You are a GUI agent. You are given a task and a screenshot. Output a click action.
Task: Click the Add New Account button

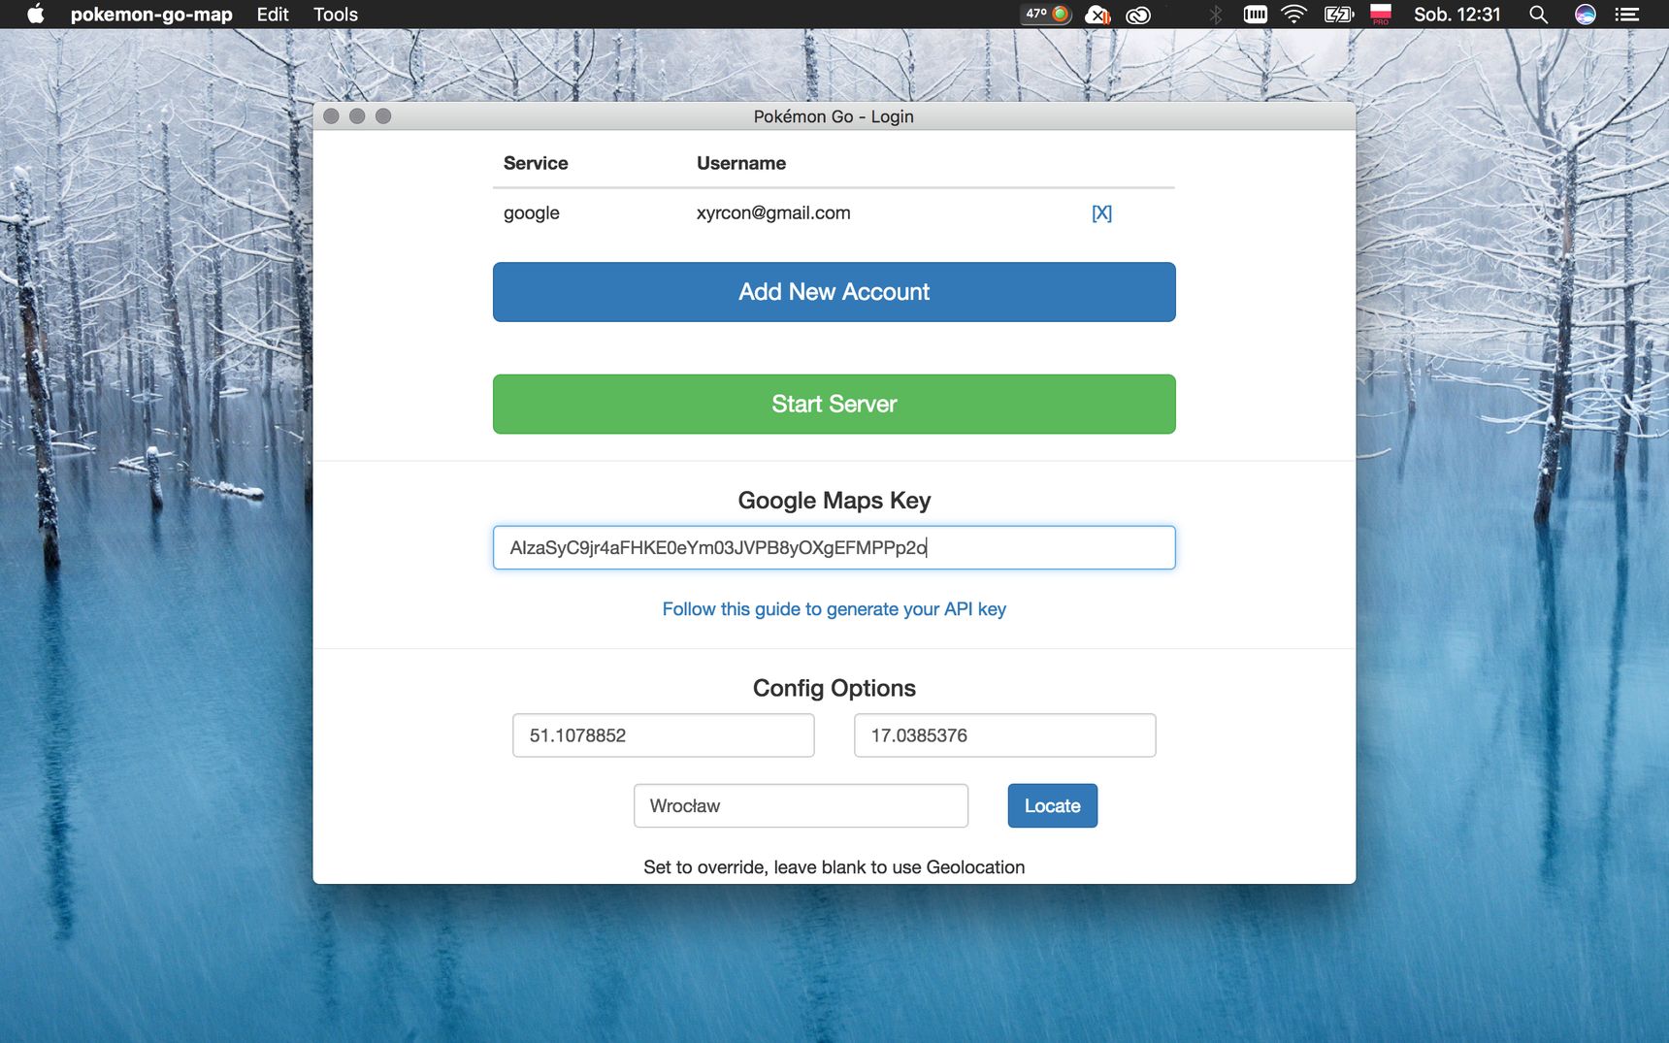[x=834, y=292]
